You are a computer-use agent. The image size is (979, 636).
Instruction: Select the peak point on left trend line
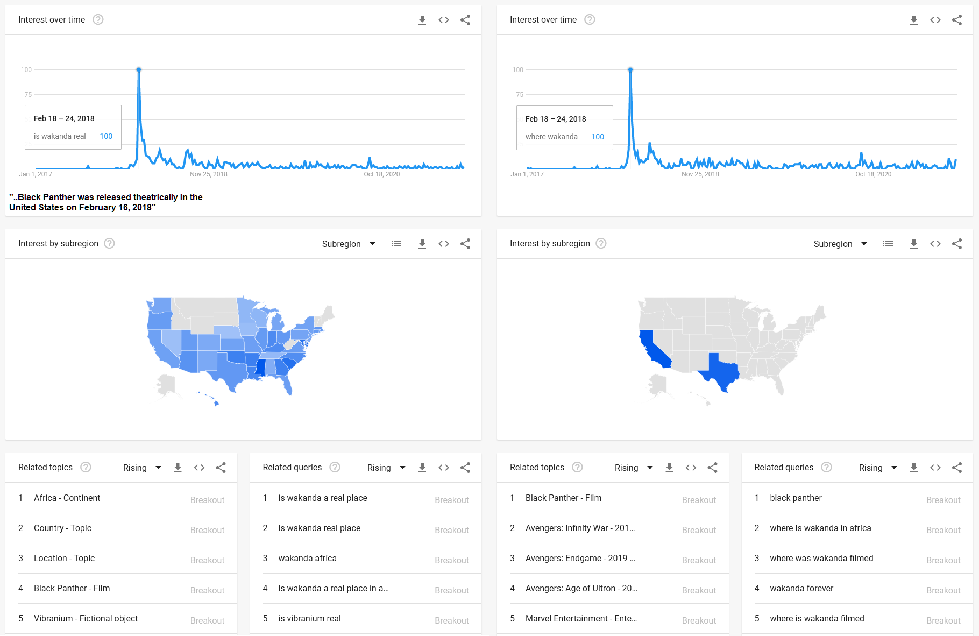point(139,69)
